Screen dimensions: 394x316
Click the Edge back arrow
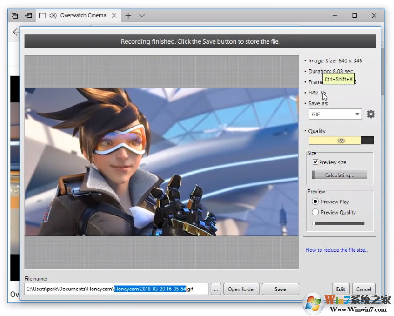[x=16, y=32]
